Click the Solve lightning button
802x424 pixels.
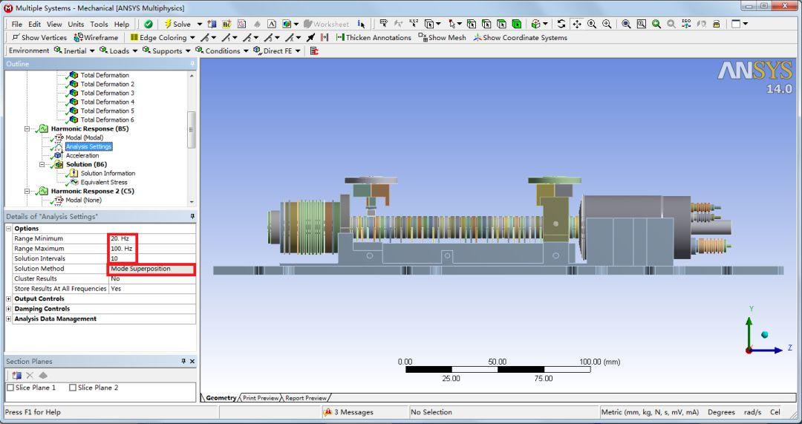click(x=177, y=24)
